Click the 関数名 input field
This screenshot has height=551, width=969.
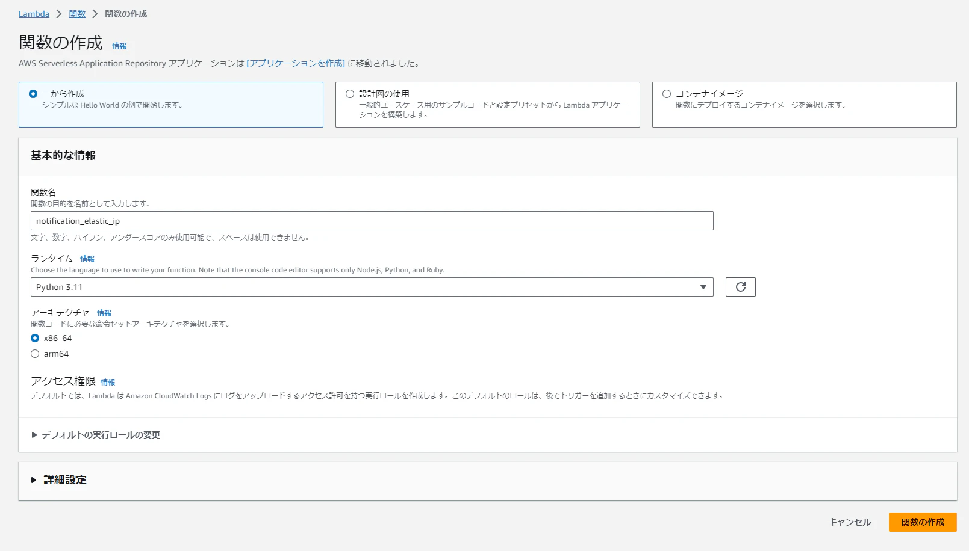point(372,221)
